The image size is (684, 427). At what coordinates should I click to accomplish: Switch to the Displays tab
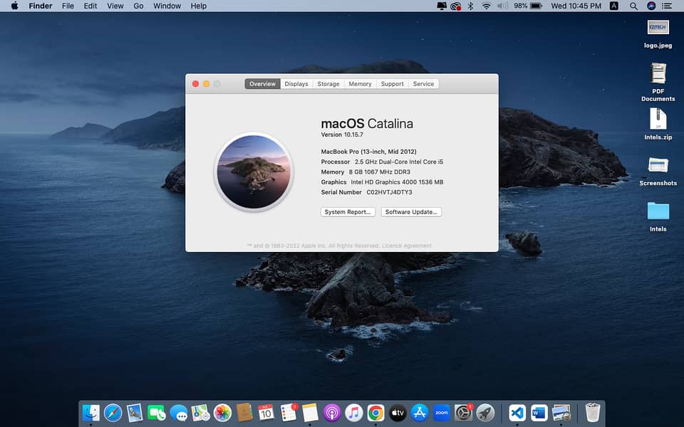click(x=296, y=84)
